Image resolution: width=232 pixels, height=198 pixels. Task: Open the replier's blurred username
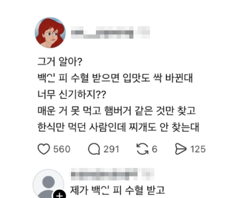(x=112, y=174)
